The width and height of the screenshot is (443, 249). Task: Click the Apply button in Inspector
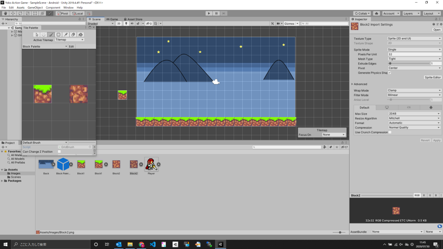[437, 140]
